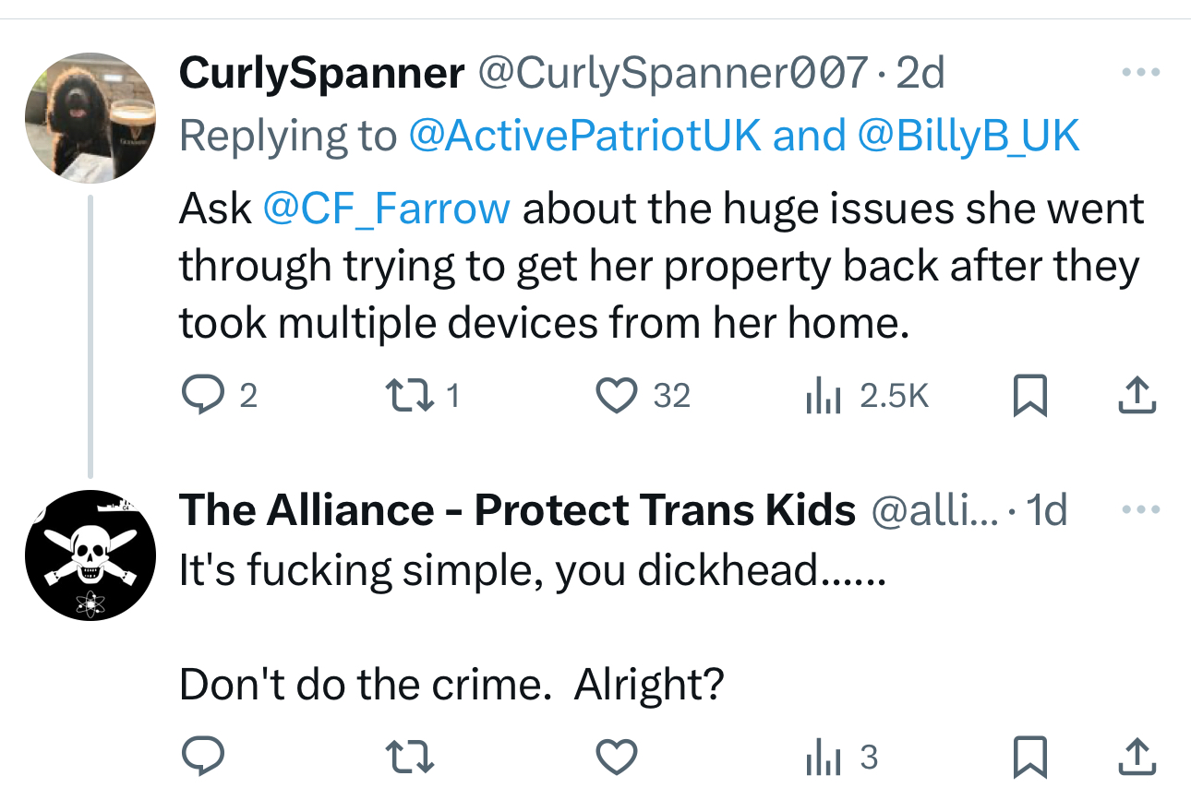Bookmark CurlySpanner's tweet
This screenshot has width=1191, height=800.
pyautogui.click(x=1029, y=397)
